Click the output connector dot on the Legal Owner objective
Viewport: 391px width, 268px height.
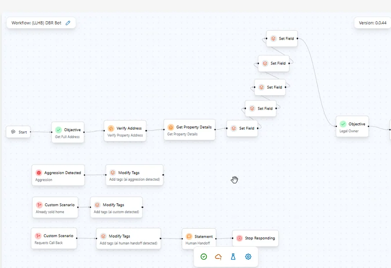tap(368, 126)
